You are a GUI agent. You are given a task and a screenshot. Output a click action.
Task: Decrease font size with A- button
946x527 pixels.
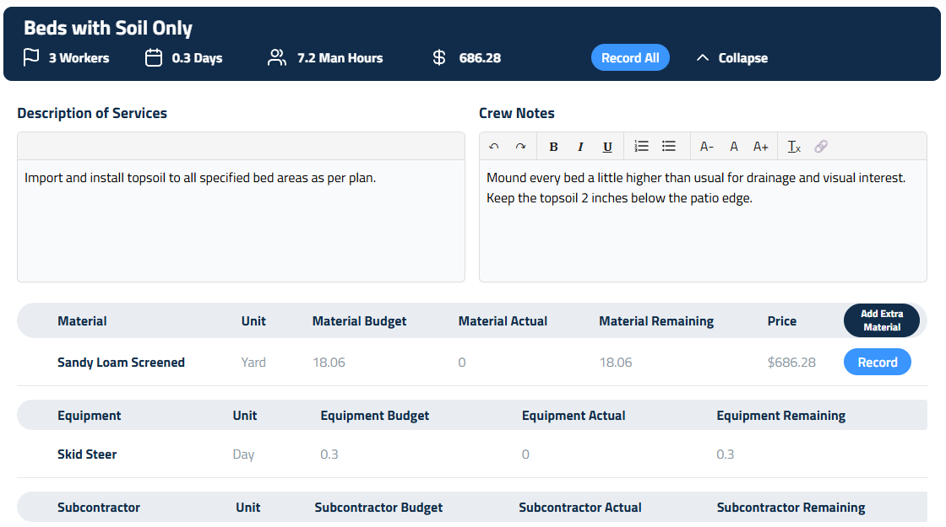[x=706, y=147]
